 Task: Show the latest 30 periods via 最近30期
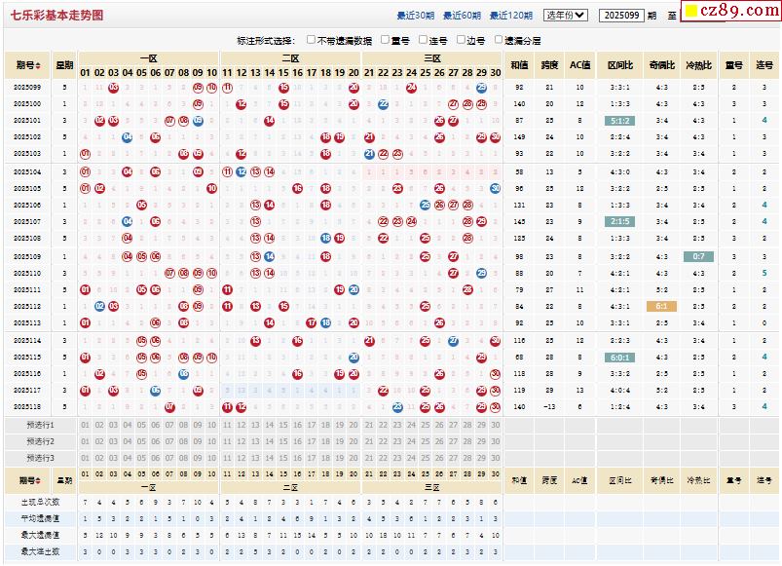(416, 16)
